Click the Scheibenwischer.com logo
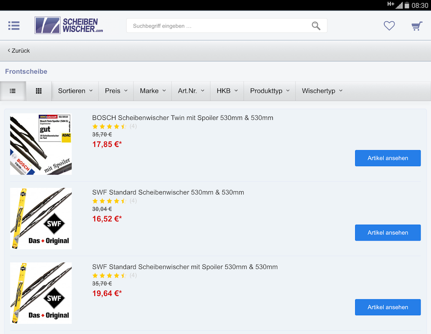This screenshot has width=431, height=334. click(x=69, y=25)
